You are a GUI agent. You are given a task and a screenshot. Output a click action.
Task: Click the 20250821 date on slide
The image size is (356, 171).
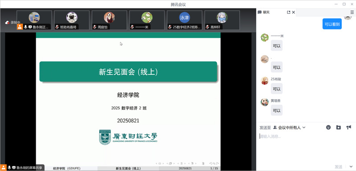coord(128,121)
